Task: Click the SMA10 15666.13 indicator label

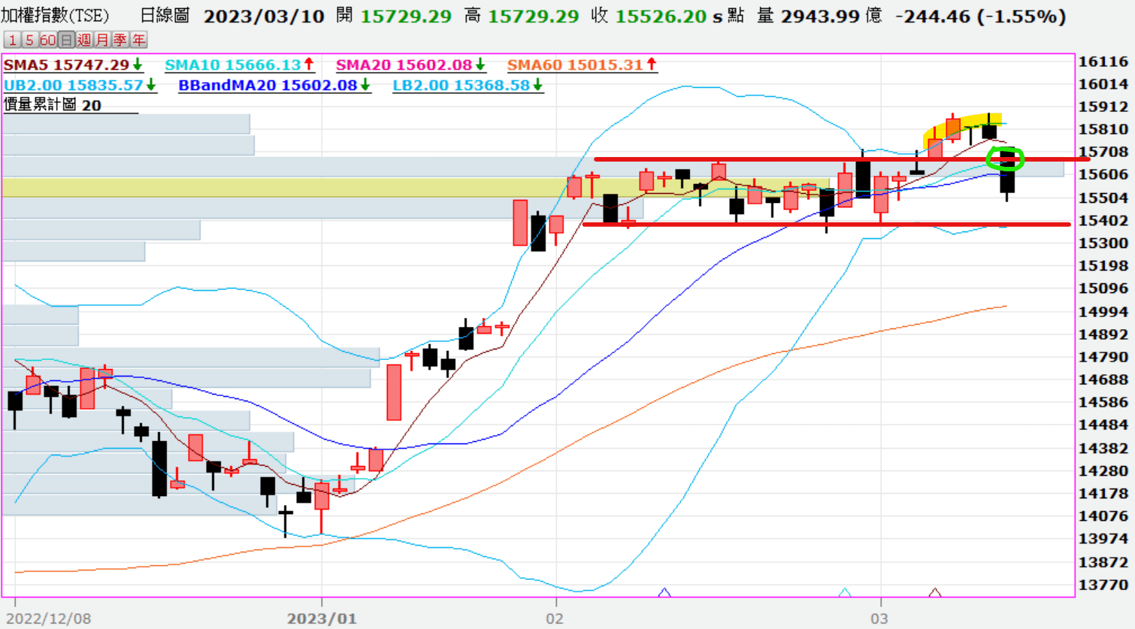Action: pyautogui.click(x=233, y=65)
